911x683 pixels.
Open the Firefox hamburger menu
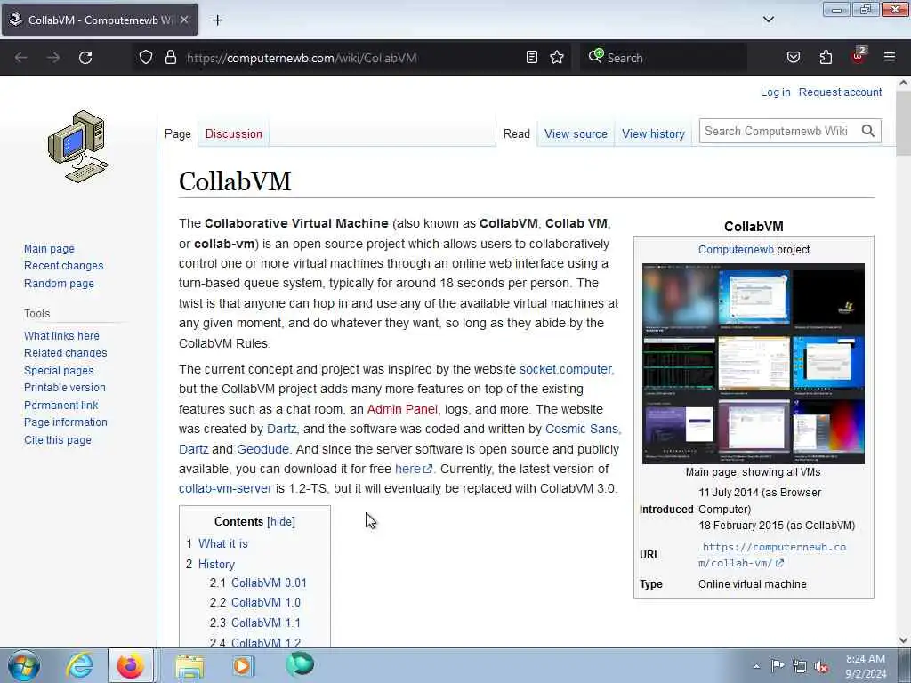[890, 57]
